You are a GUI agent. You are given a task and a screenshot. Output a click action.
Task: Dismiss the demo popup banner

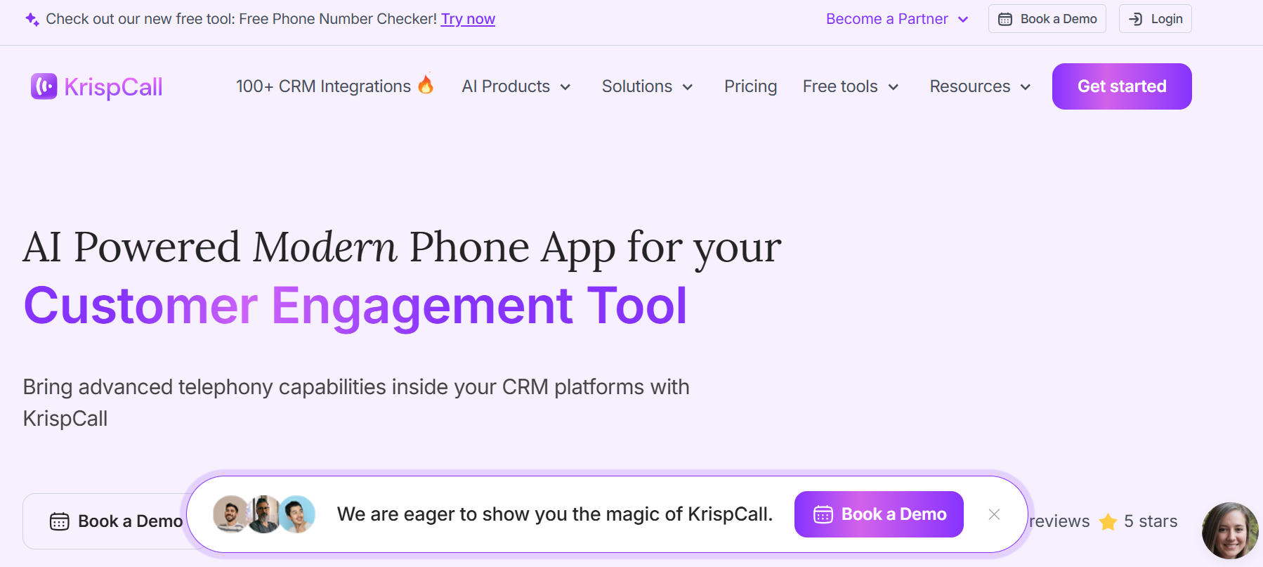[x=994, y=514]
